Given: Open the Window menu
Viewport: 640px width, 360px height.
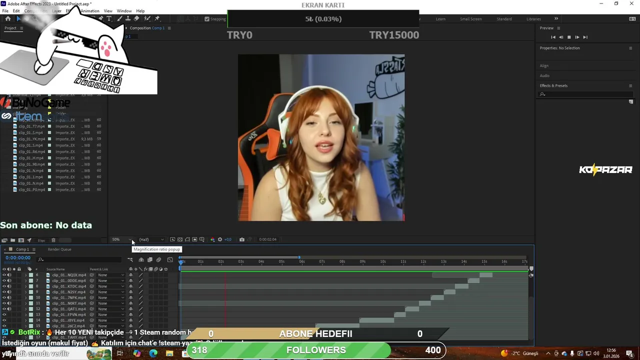Looking at the screenshot, I should pyautogui.click(x=124, y=11).
